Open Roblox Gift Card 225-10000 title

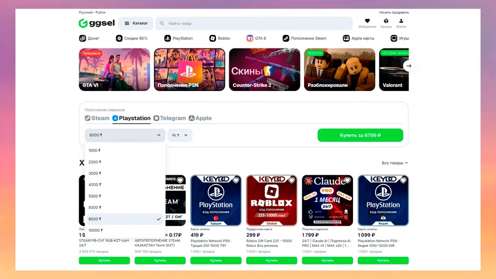point(269,243)
